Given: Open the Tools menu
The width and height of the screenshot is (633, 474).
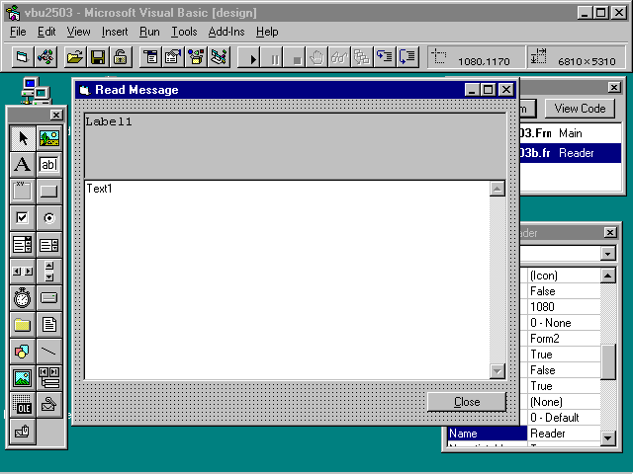Looking at the screenshot, I should (x=184, y=32).
